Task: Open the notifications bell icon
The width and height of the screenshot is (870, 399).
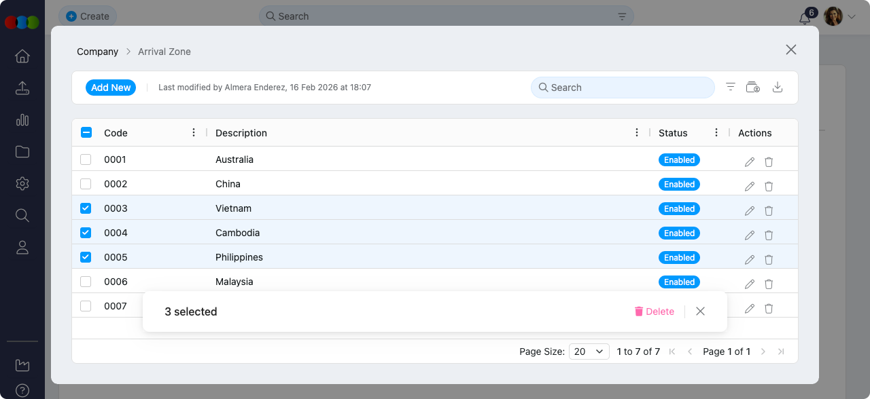Action: (805, 18)
